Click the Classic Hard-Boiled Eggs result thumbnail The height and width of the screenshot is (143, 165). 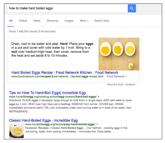(x=16, y=131)
